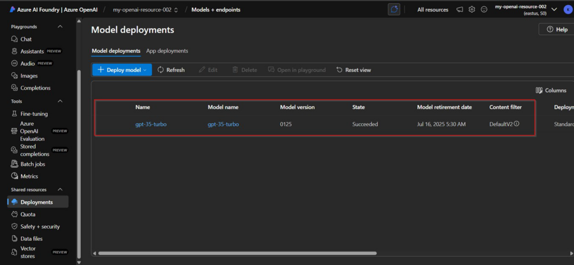Refresh the deployments list
The height and width of the screenshot is (265, 574).
(171, 70)
